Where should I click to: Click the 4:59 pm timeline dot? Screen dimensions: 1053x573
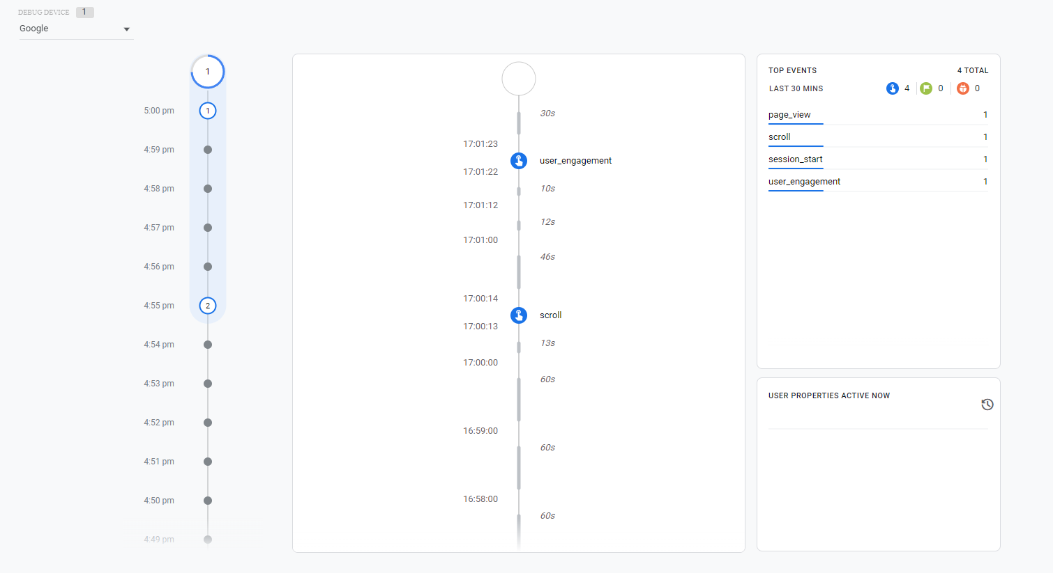[208, 150]
